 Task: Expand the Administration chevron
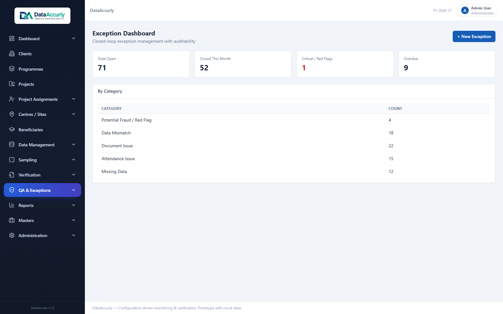pyautogui.click(x=74, y=235)
